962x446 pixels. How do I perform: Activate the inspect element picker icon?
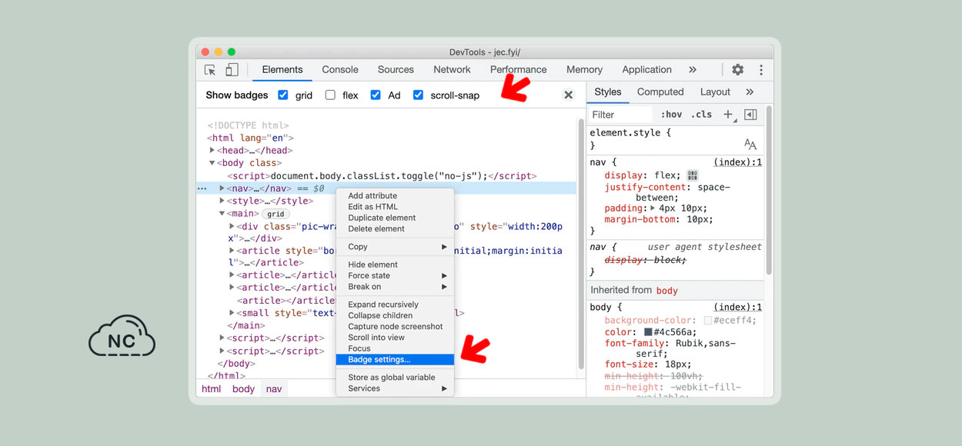coord(210,70)
